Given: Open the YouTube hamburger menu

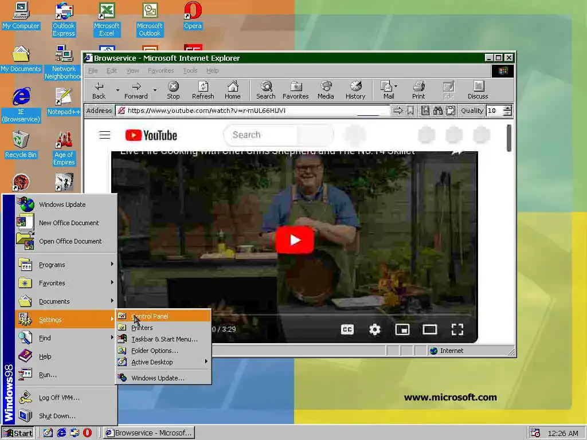Looking at the screenshot, I should click(x=105, y=135).
